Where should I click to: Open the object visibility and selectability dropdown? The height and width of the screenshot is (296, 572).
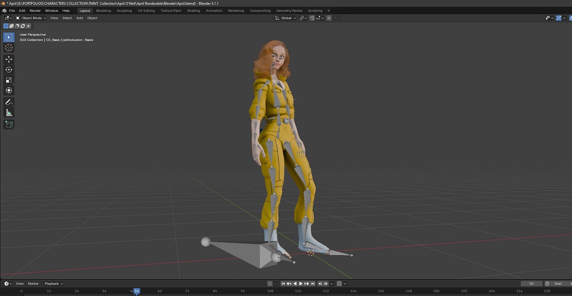549,18
